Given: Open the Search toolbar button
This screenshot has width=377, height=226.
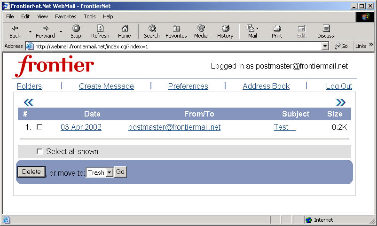Looking at the screenshot, I should [x=152, y=31].
